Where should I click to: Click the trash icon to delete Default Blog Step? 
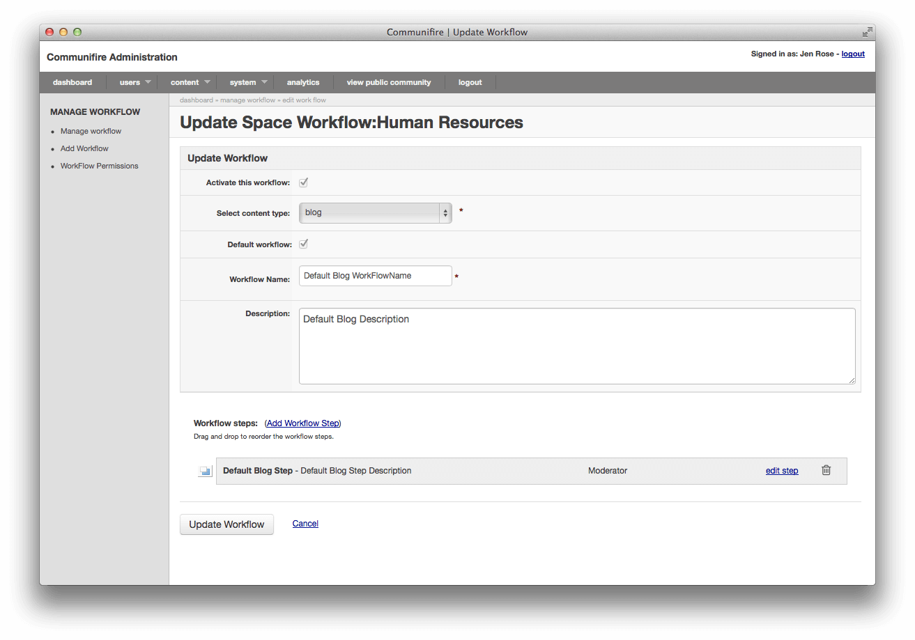click(826, 470)
